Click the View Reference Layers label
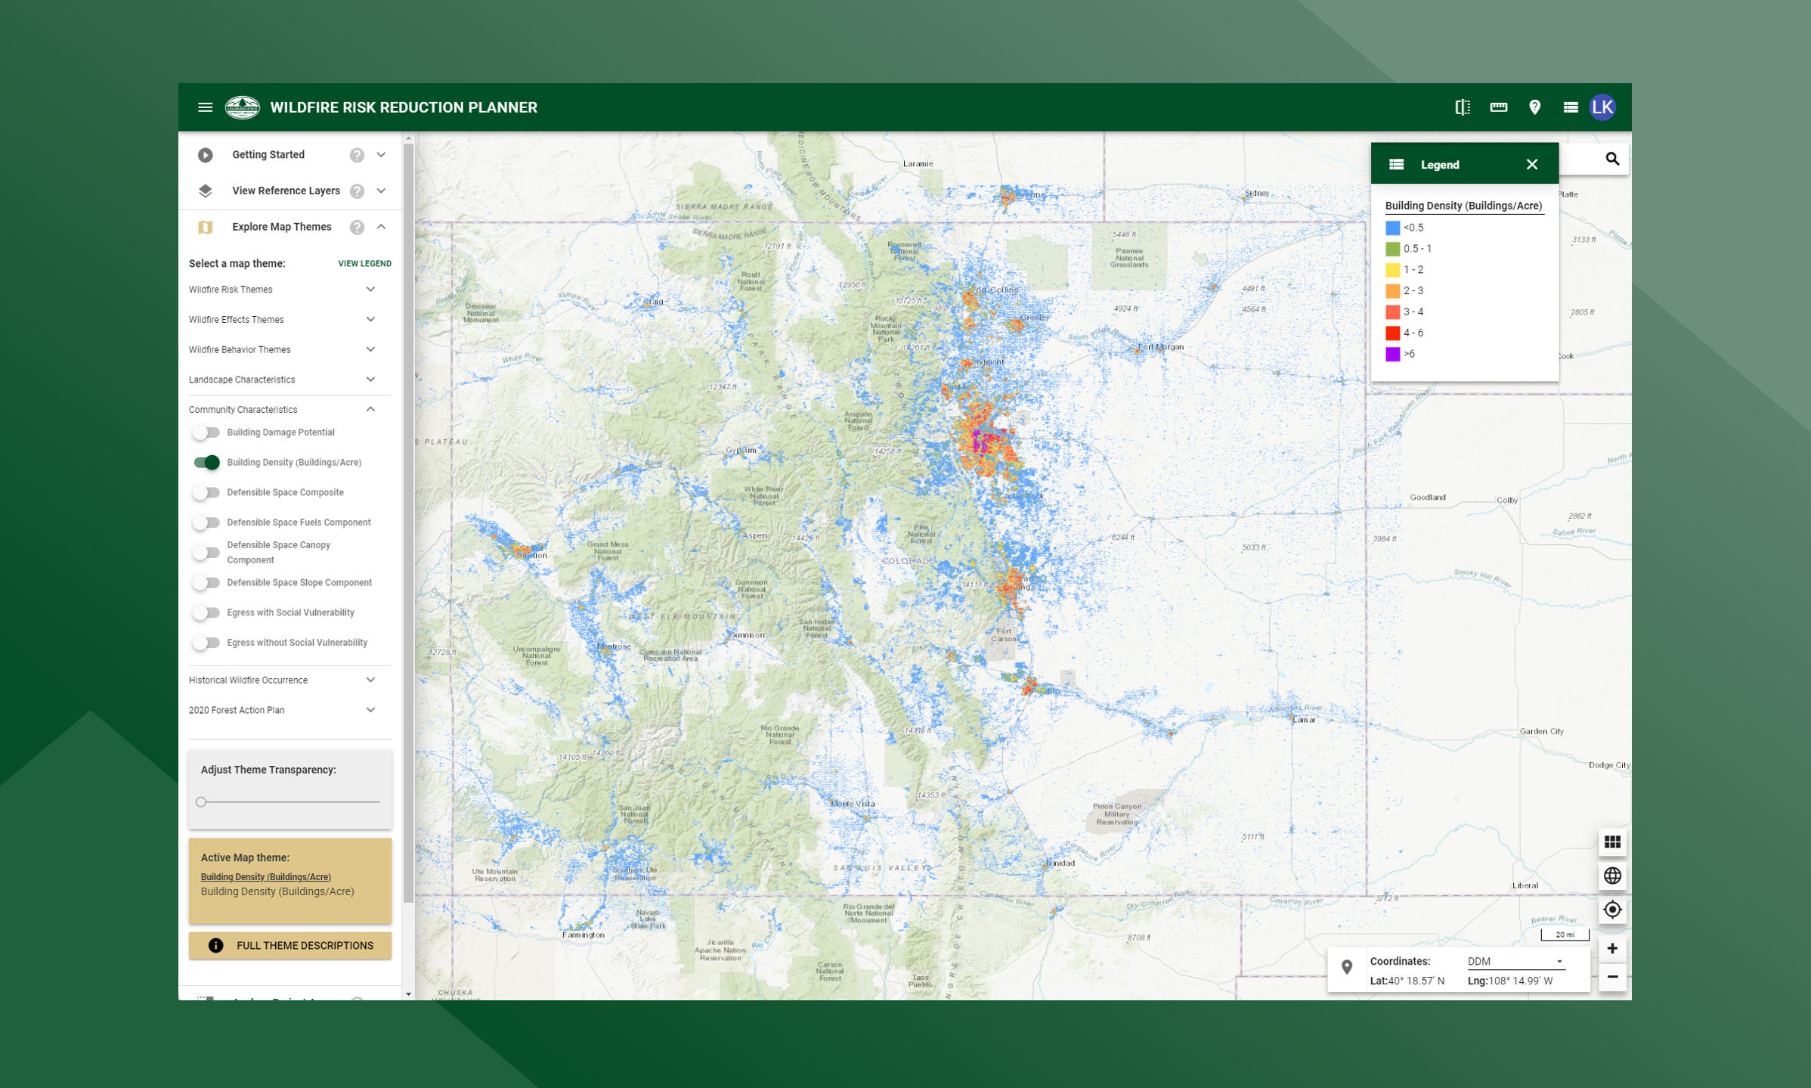The image size is (1811, 1088). pyautogui.click(x=286, y=191)
